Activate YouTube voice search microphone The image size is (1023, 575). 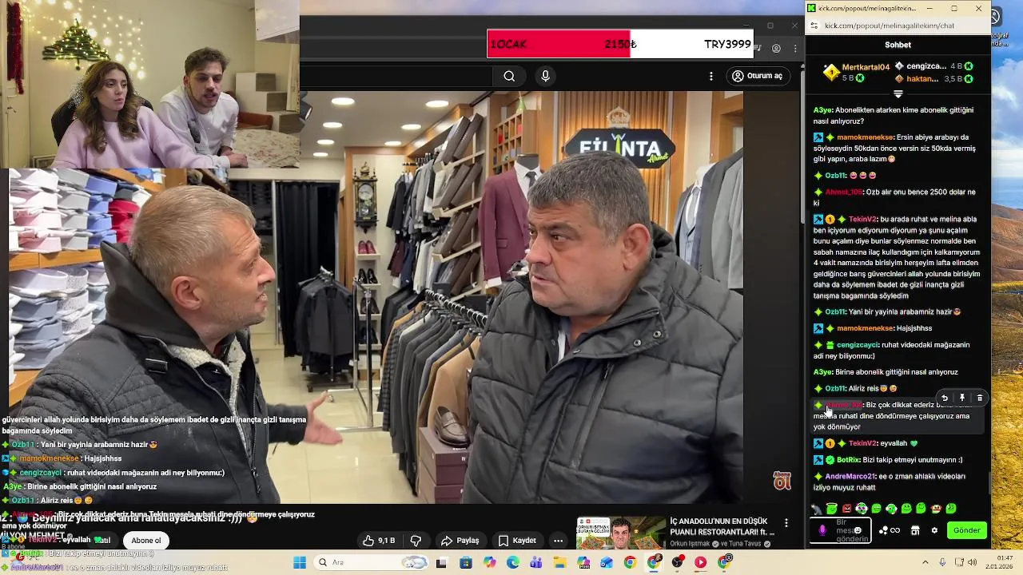coord(545,76)
